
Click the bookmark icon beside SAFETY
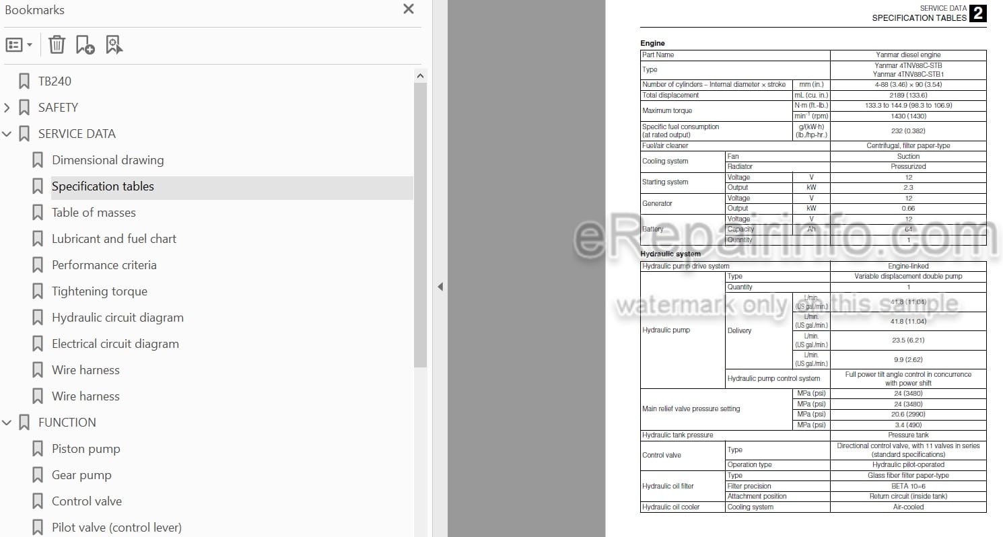(x=24, y=108)
